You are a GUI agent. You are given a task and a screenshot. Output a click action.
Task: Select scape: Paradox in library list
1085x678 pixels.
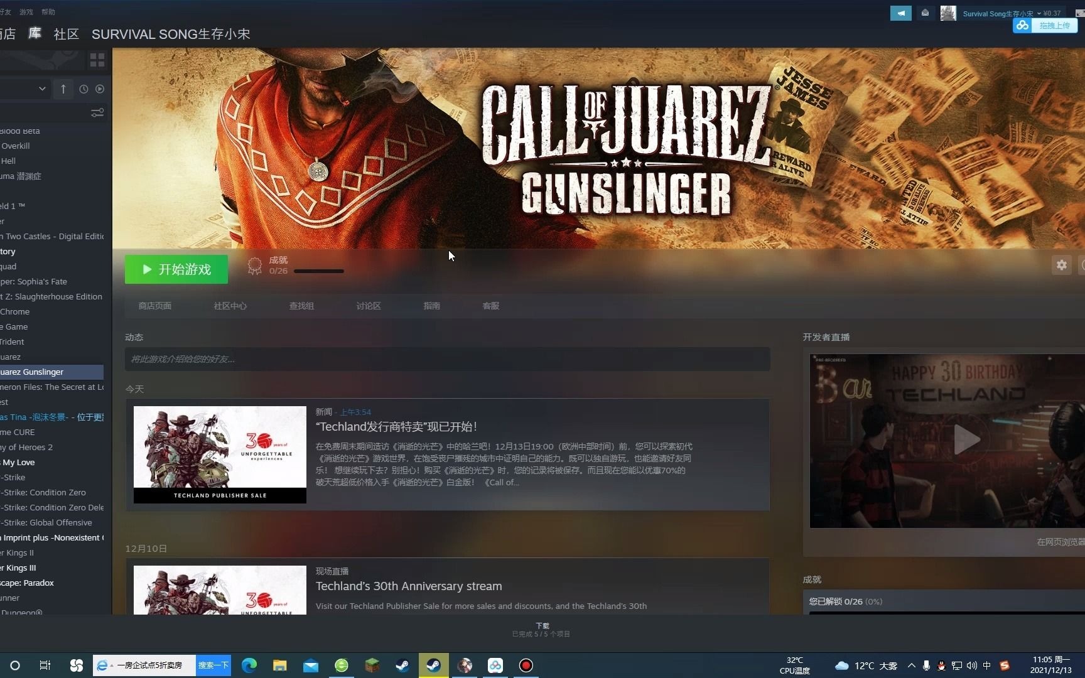pyautogui.click(x=51, y=583)
